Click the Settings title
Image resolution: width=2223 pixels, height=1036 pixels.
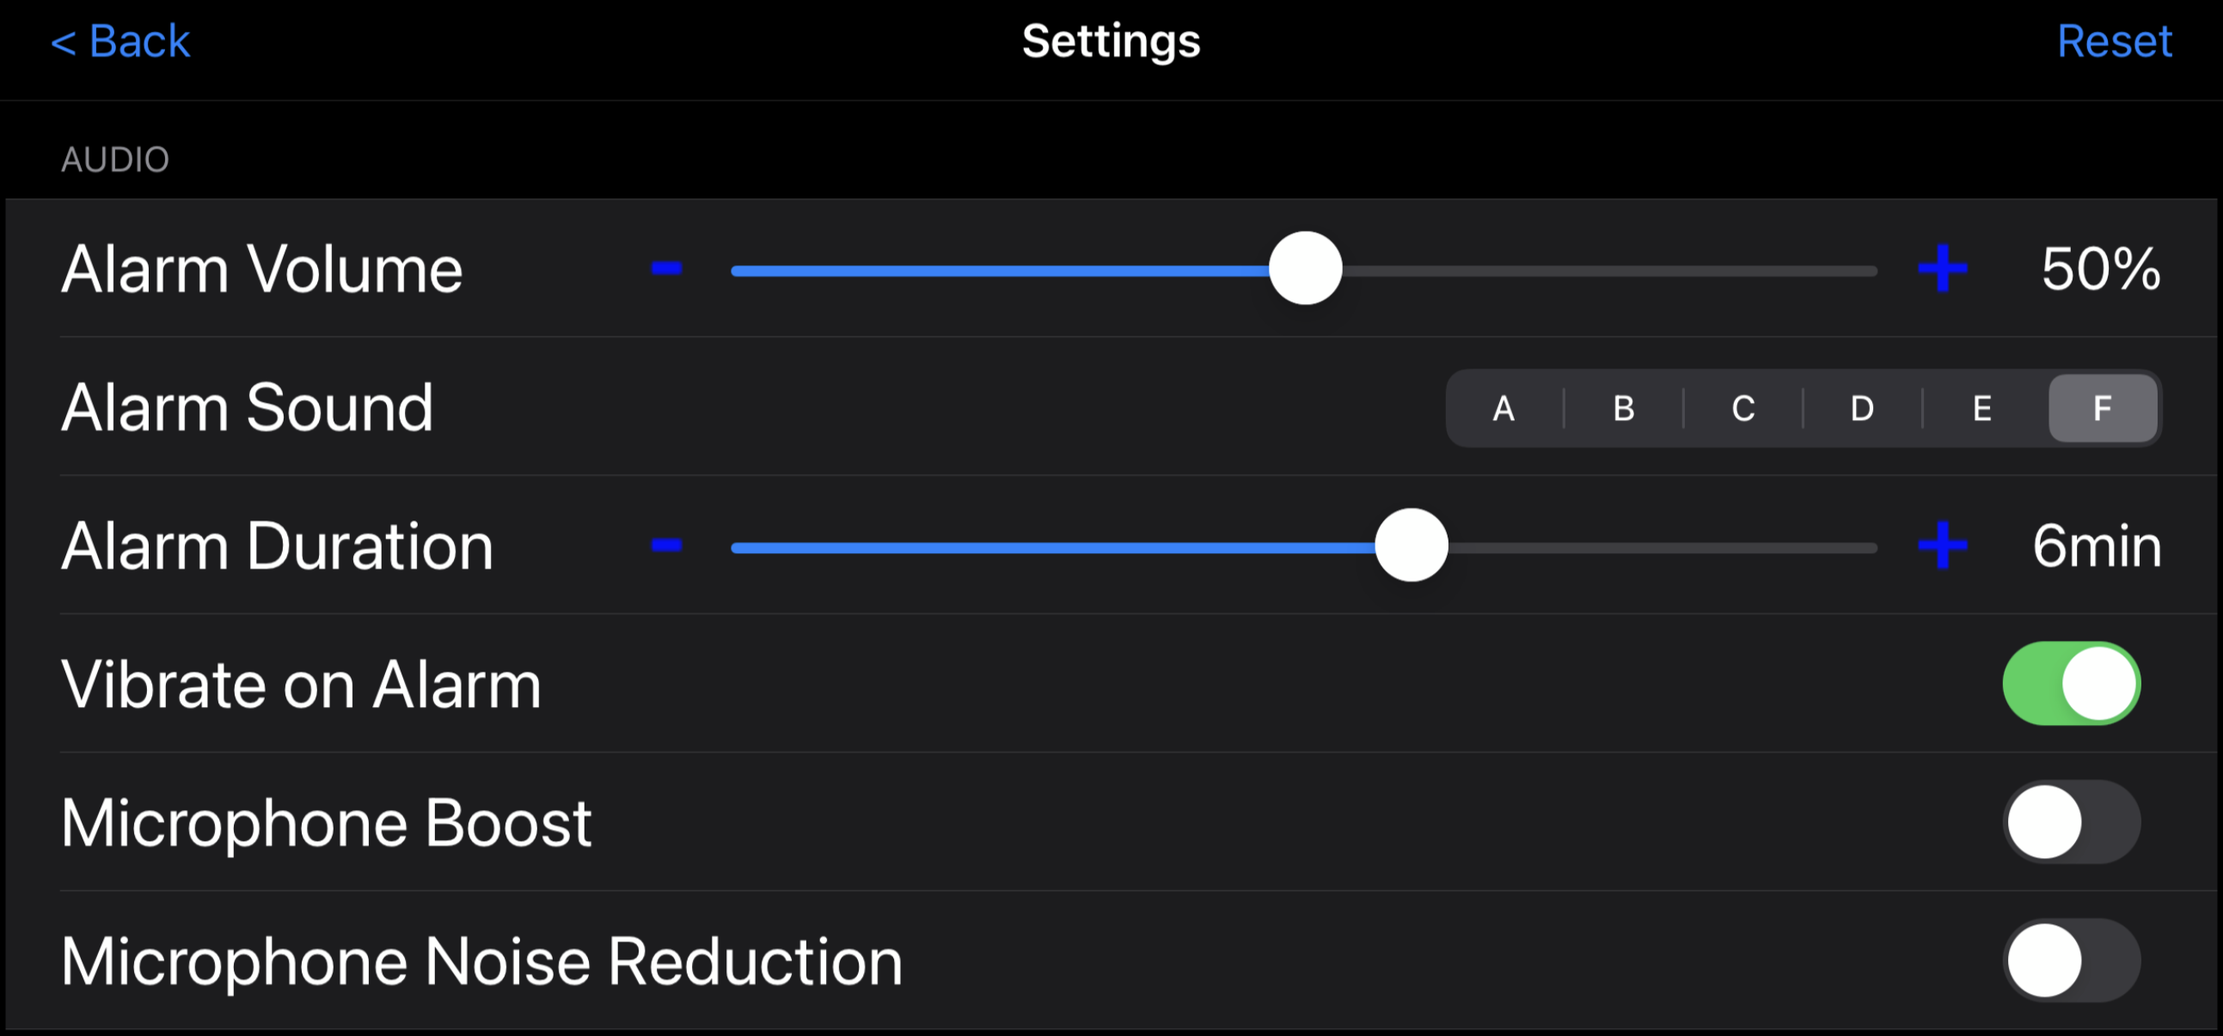pyautogui.click(x=1111, y=40)
